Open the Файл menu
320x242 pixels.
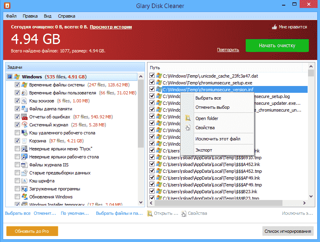[11, 16]
